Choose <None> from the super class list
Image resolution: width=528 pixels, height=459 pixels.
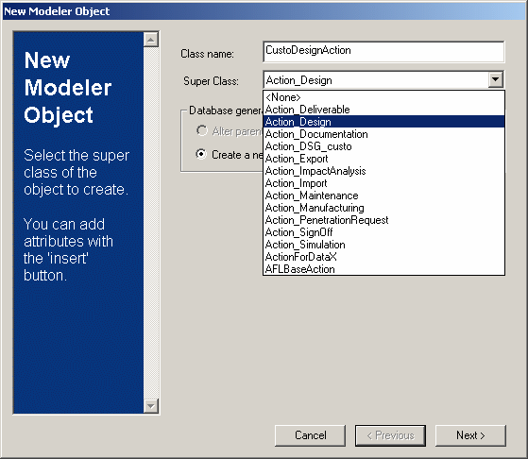(x=383, y=97)
